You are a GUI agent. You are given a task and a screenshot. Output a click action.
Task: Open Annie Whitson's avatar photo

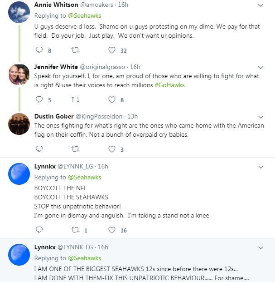[x=19, y=12]
